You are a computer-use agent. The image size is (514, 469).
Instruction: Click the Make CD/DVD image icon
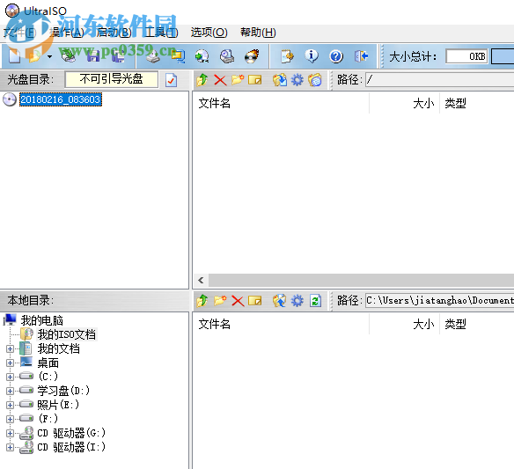[153, 56]
